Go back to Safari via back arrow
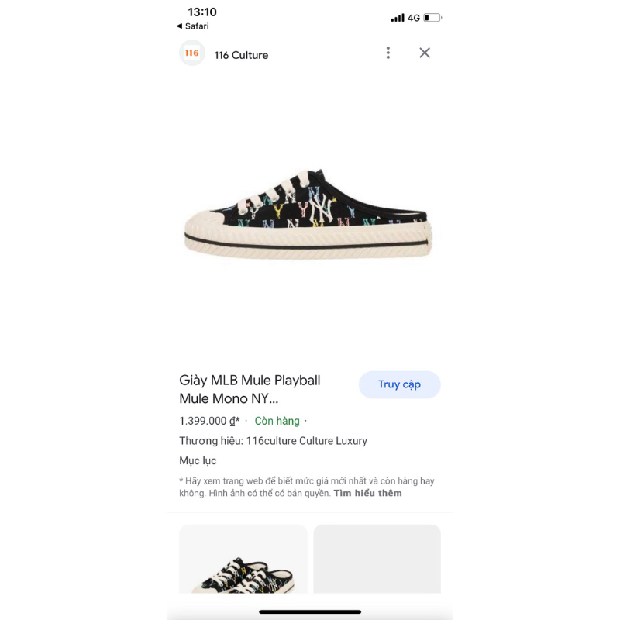This screenshot has width=620, height=620. [180, 26]
